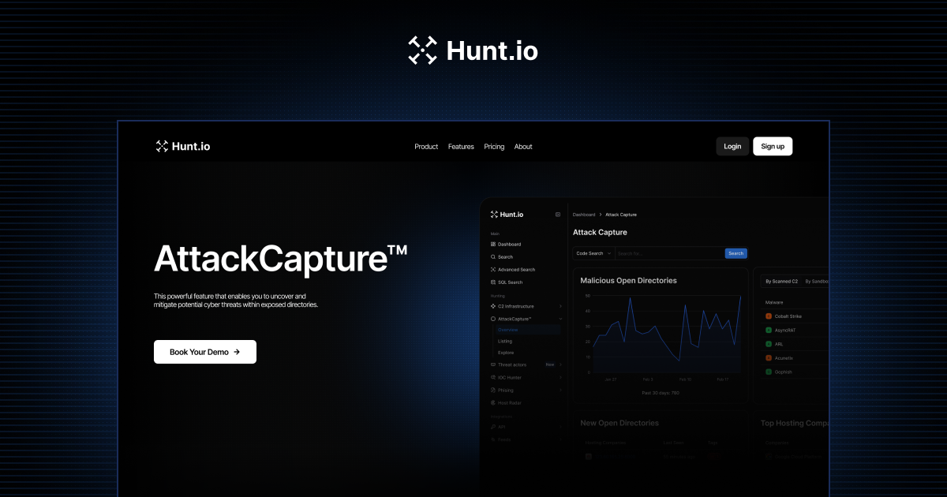Click the Malicious Open Directories line chart
947x497 pixels.
pos(666,333)
